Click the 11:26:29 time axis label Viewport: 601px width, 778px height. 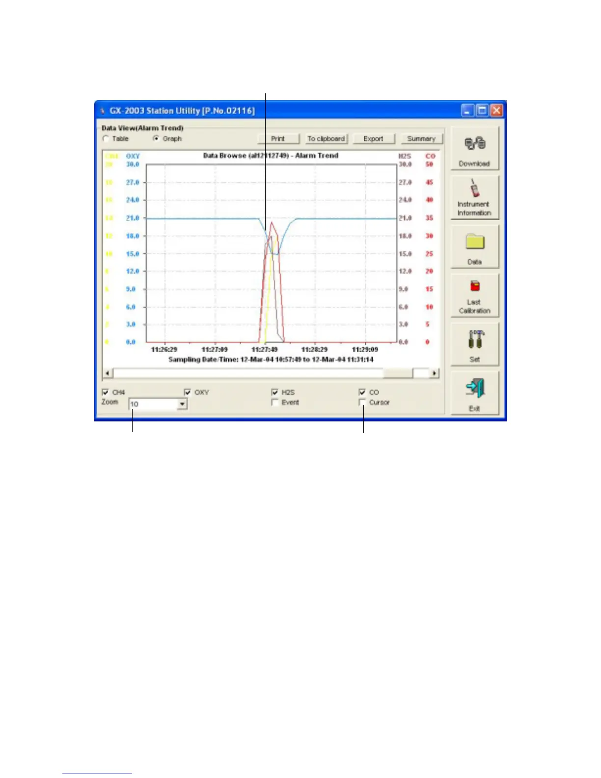point(164,350)
